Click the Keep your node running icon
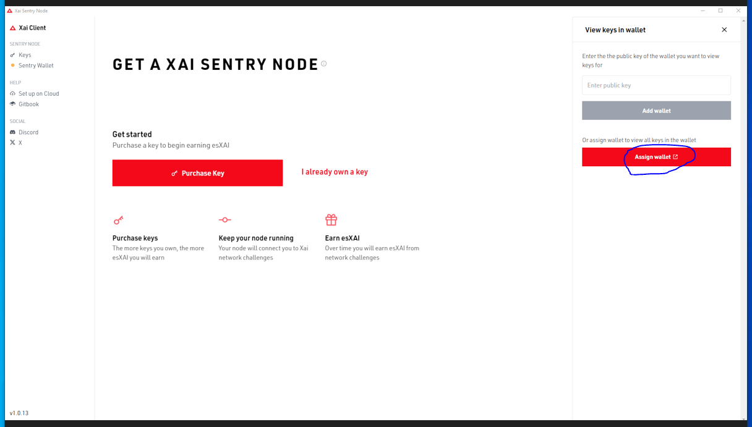The image size is (752, 427). click(224, 220)
